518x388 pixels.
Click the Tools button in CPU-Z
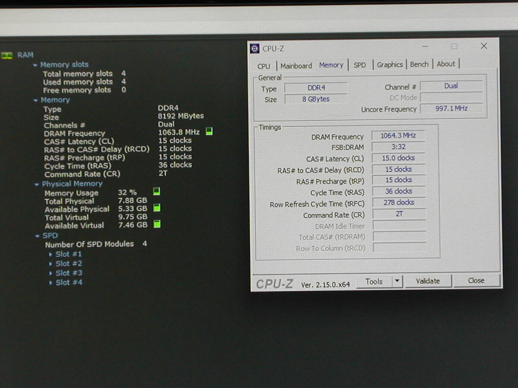point(374,282)
